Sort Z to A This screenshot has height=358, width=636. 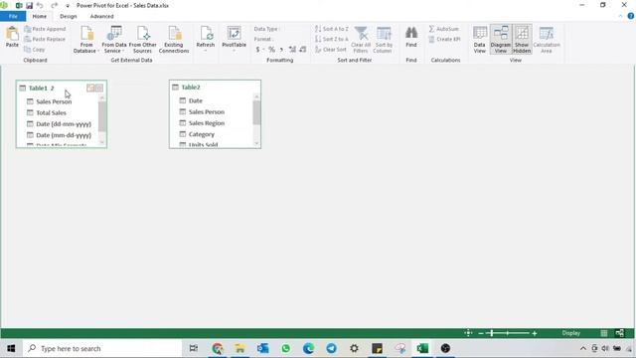click(331, 39)
